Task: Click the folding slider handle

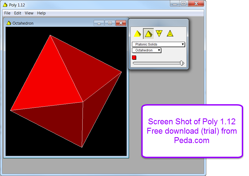Action: point(182,63)
